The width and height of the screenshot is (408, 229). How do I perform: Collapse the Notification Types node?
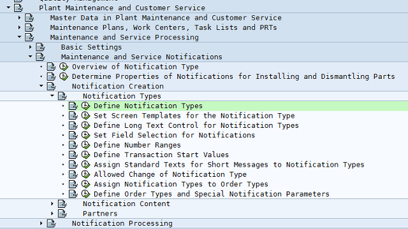[x=52, y=96]
